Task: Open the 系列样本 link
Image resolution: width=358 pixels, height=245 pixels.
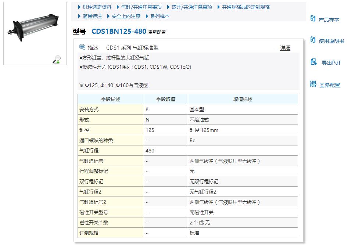Action: [x=160, y=16]
